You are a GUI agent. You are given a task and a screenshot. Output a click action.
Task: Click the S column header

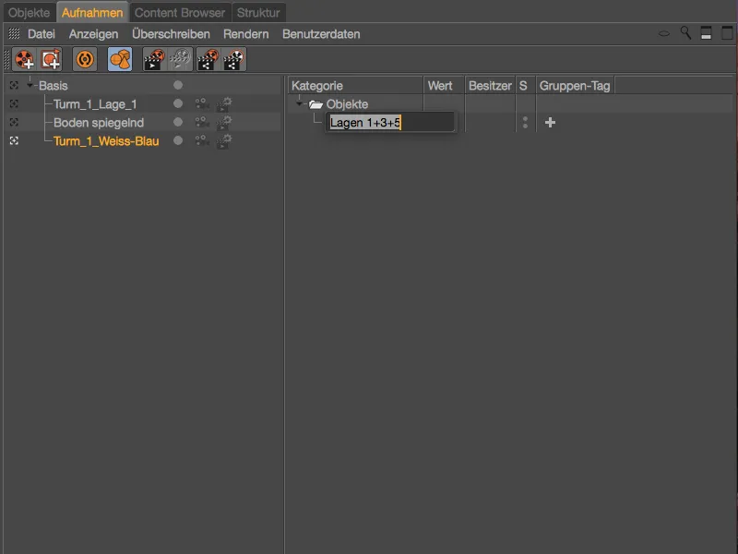tap(525, 85)
